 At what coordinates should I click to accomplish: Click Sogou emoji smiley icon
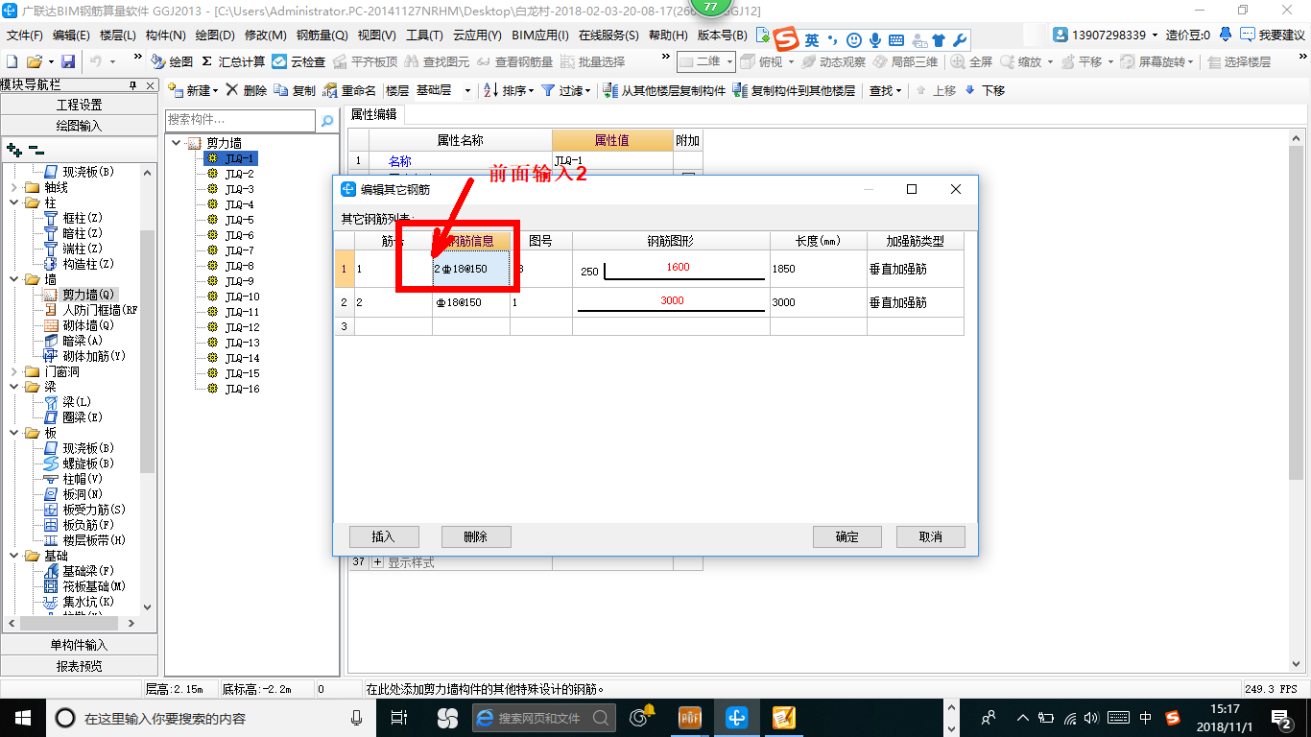[854, 40]
